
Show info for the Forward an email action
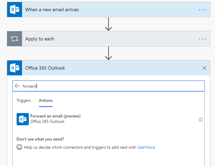201,119
